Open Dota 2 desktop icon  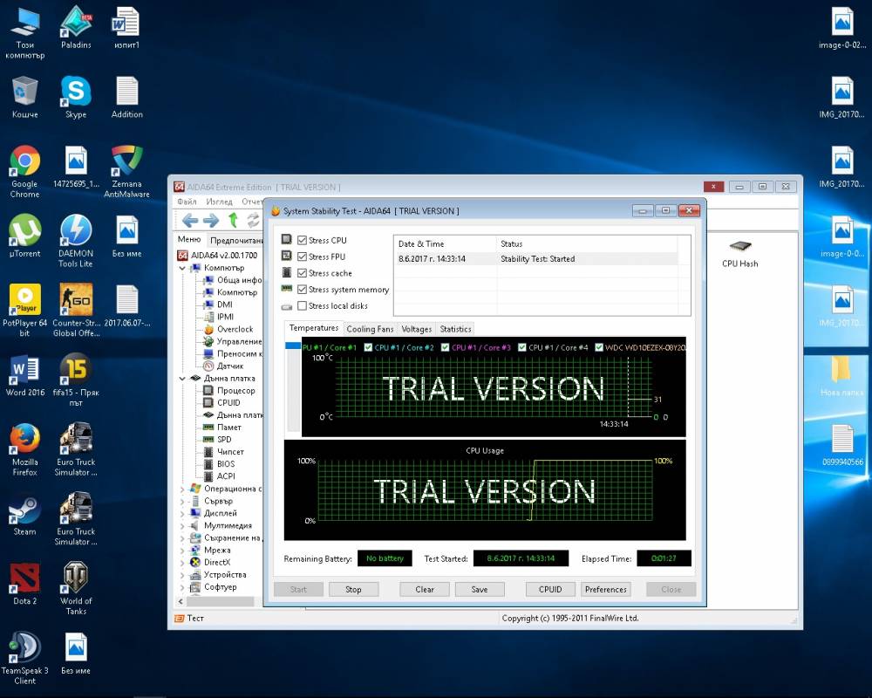[x=24, y=584]
